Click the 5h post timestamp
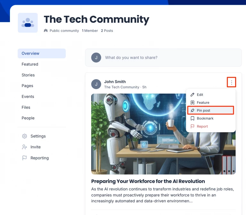 click(144, 87)
